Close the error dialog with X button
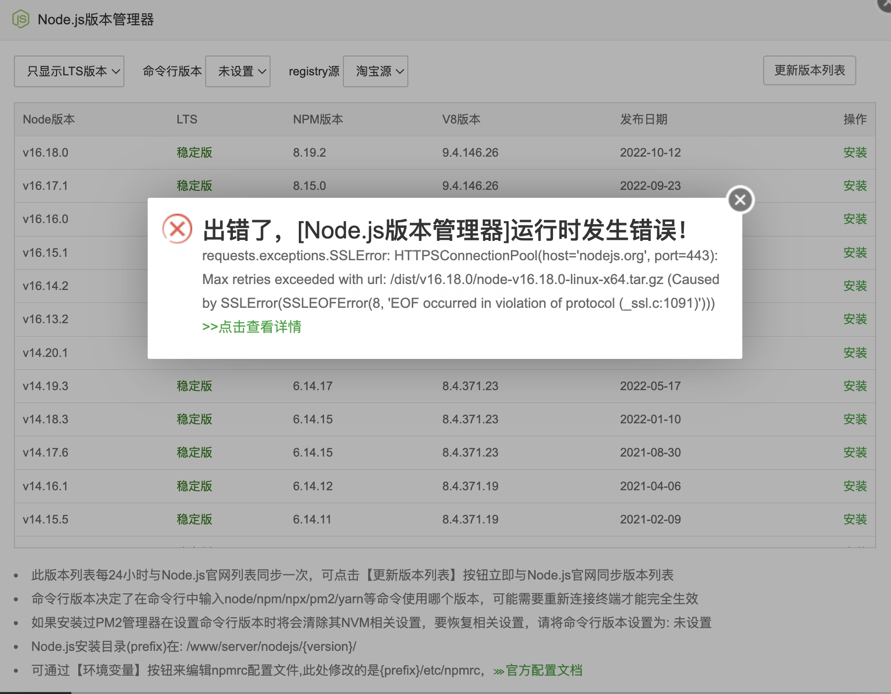Image resolution: width=891 pixels, height=694 pixels. 740,200
